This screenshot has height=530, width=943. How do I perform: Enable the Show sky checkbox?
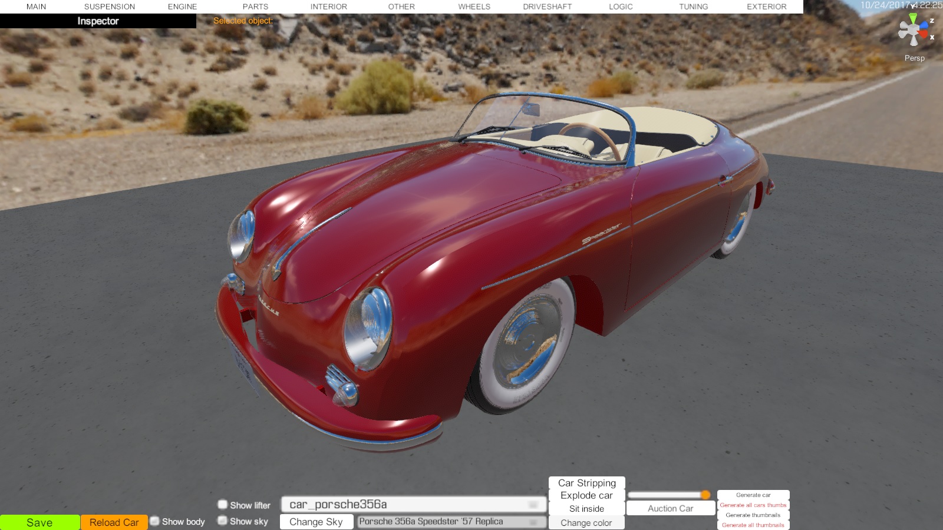(223, 521)
